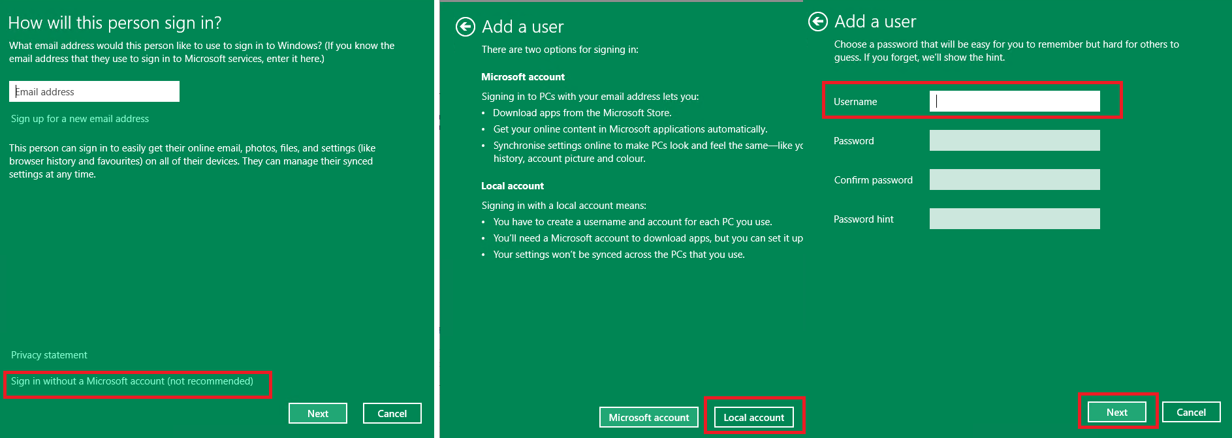Image resolution: width=1232 pixels, height=438 pixels.
Task: Open Sign up for a new email address link
Action: [80, 119]
